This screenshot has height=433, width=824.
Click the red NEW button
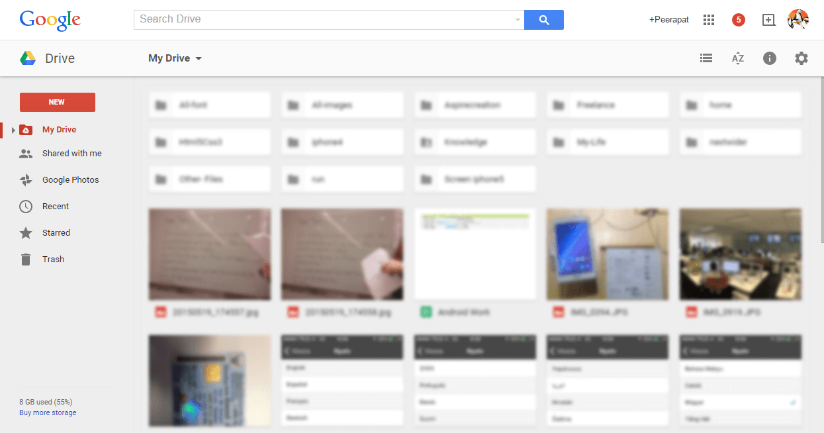click(x=58, y=102)
